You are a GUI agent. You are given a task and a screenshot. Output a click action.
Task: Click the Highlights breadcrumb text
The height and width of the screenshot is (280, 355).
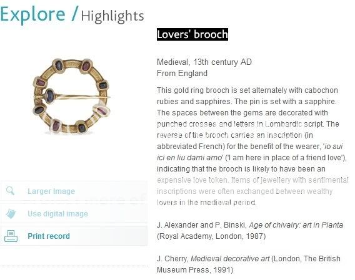112,16
